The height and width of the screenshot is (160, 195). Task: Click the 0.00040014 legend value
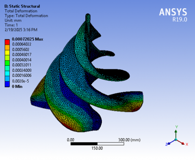22,60
